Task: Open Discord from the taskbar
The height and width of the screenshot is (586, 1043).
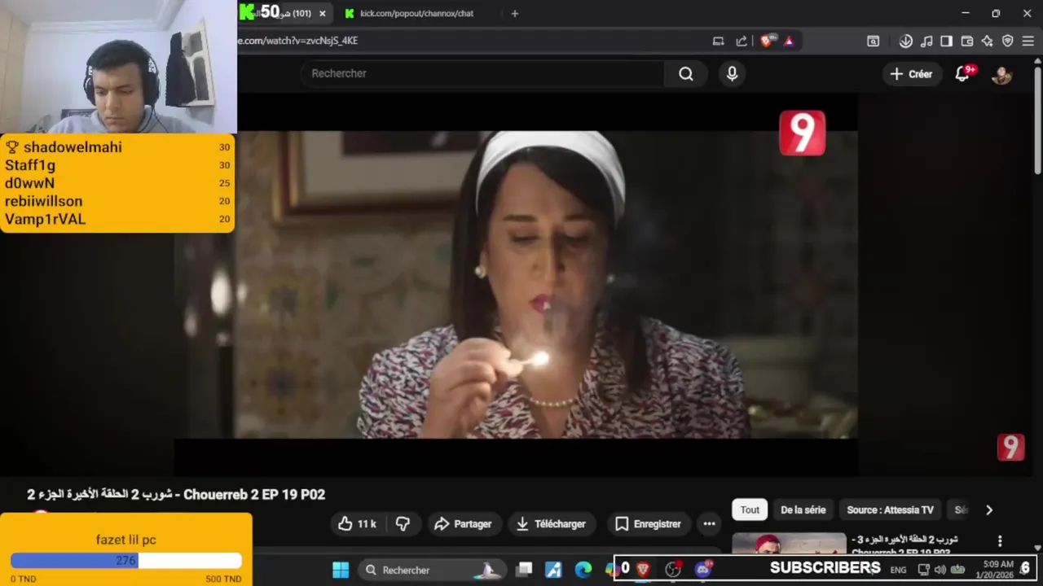Action: 702,570
